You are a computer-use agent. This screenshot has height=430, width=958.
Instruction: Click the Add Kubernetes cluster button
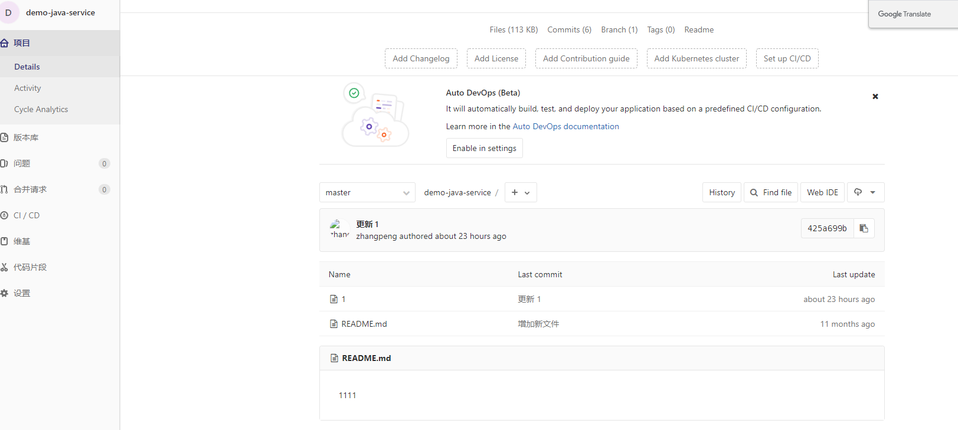[697, 58]
